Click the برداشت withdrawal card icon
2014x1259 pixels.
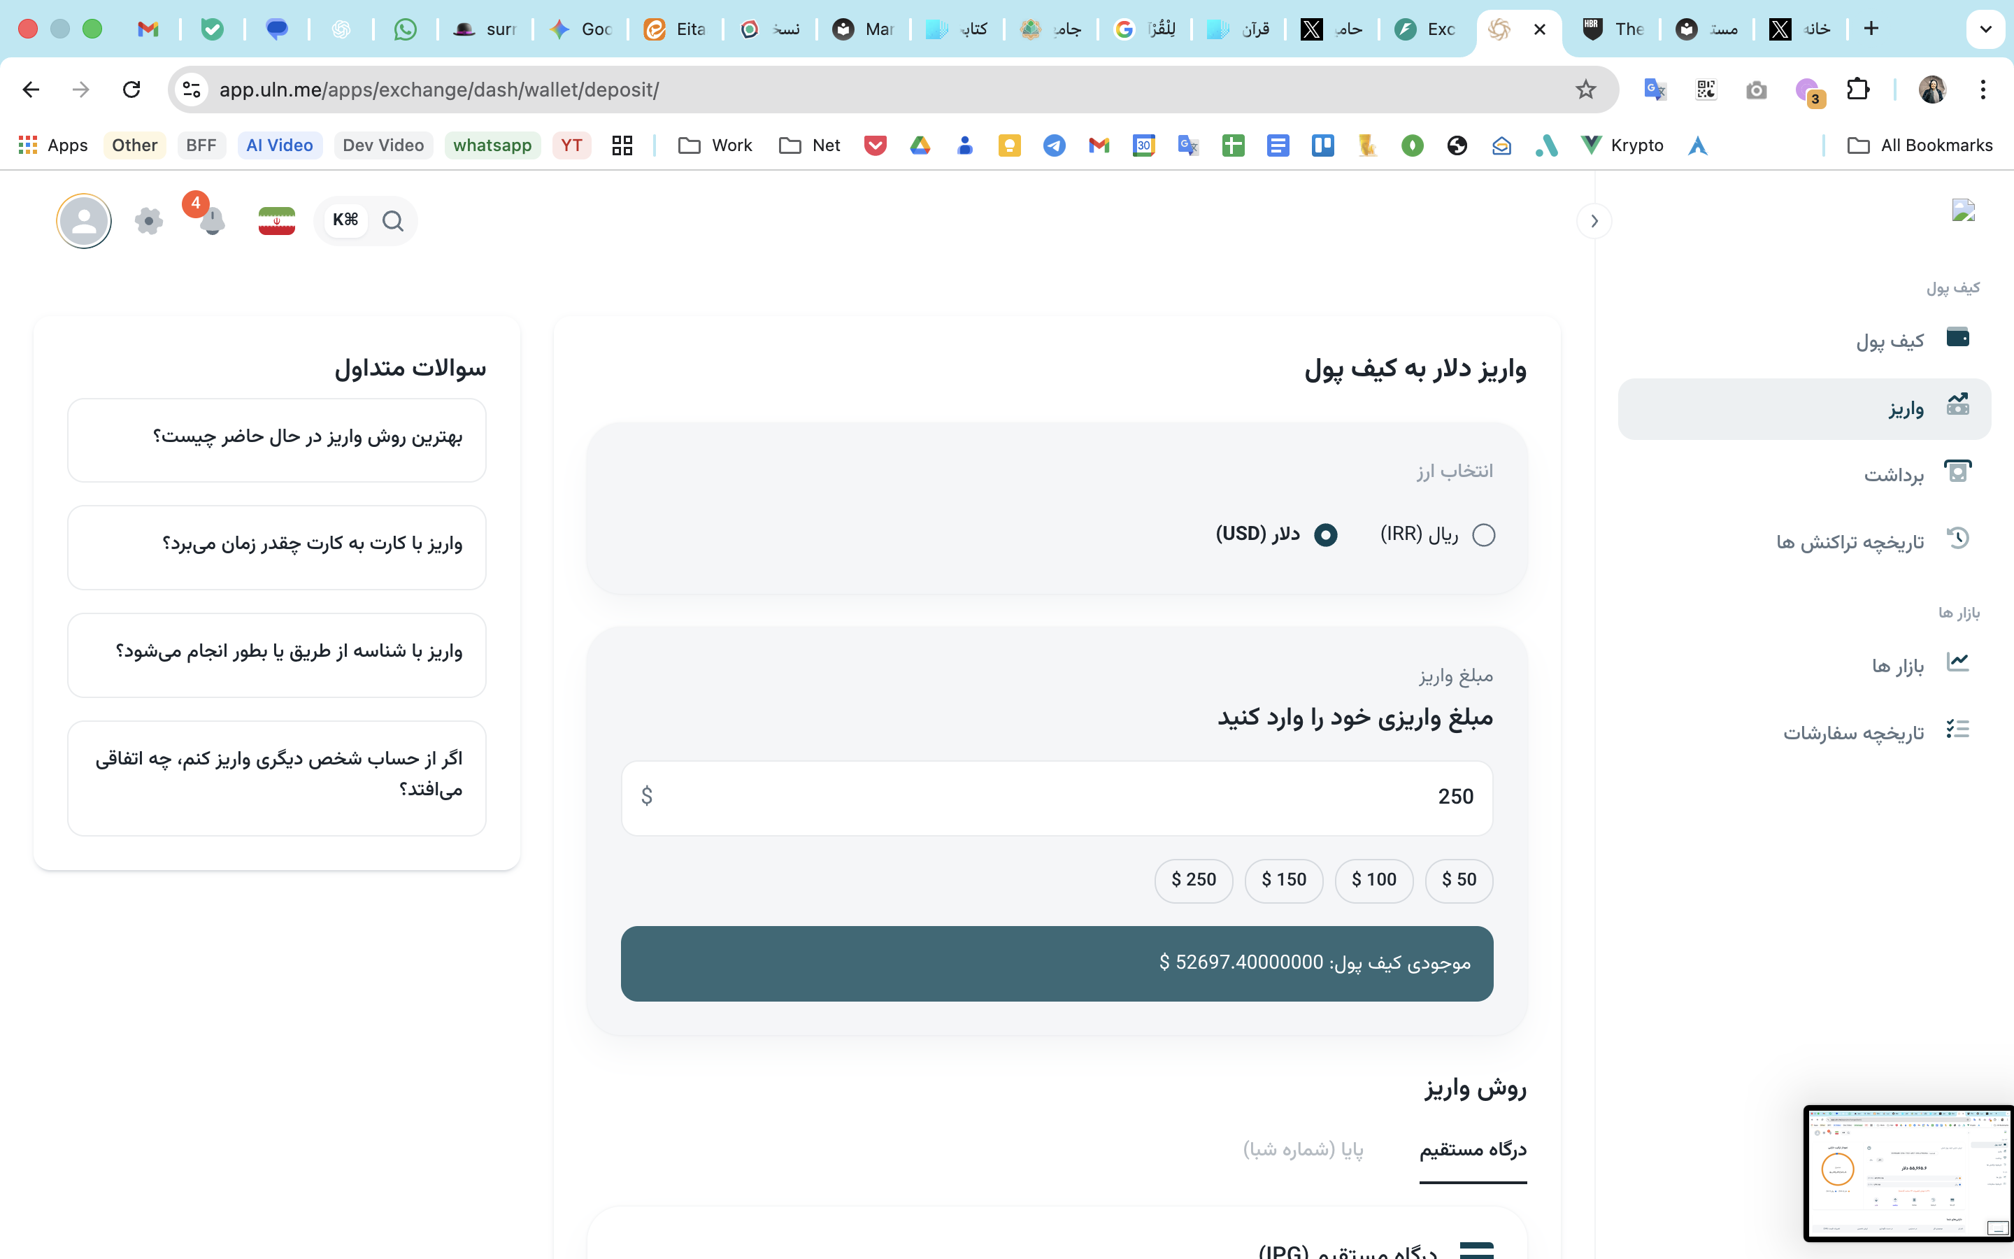coord(1957,471)
